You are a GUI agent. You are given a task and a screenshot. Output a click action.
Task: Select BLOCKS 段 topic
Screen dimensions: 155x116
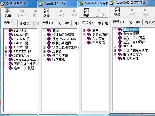point(21,47)
